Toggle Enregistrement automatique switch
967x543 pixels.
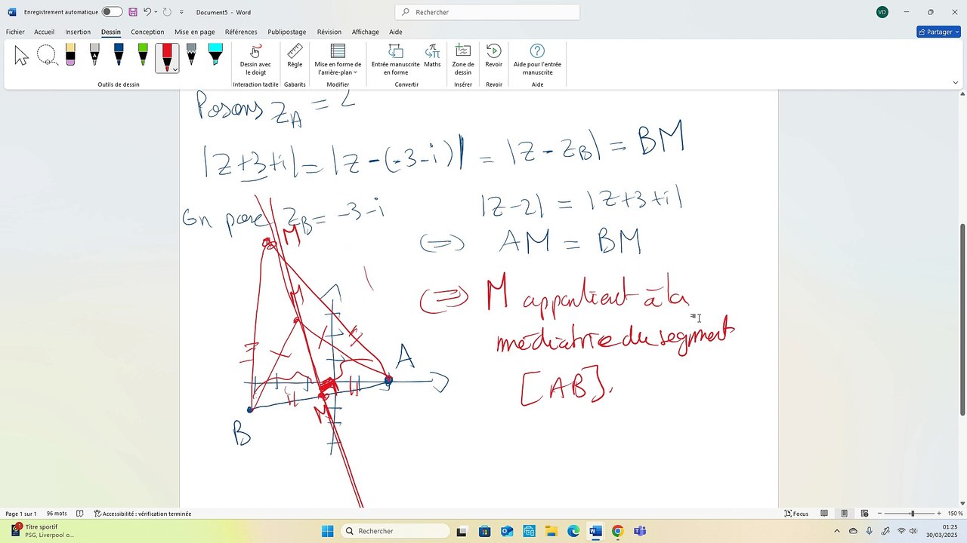pyautogui.click(x=112, y=12)
